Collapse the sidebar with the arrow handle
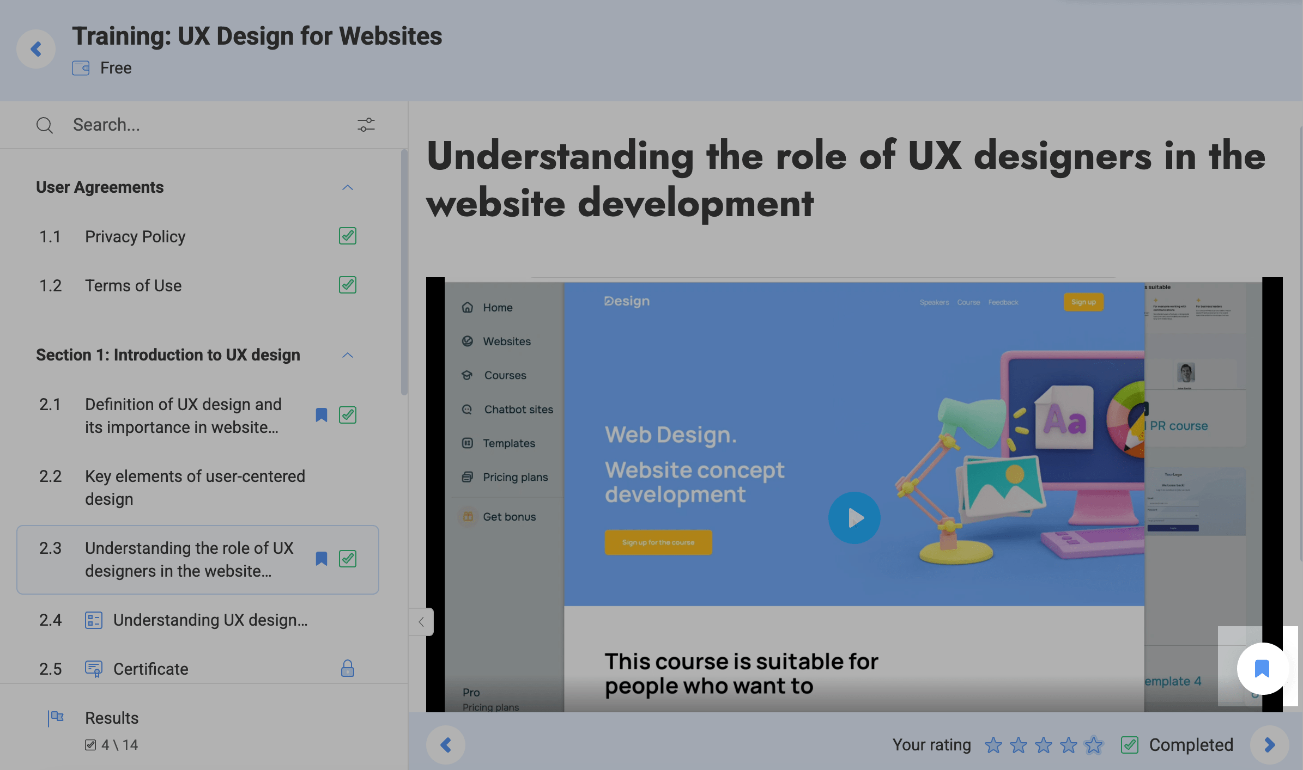 click(421, 621)
